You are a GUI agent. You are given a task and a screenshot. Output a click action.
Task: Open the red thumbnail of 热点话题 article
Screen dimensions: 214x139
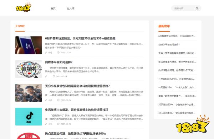click(x=29, y=136)
